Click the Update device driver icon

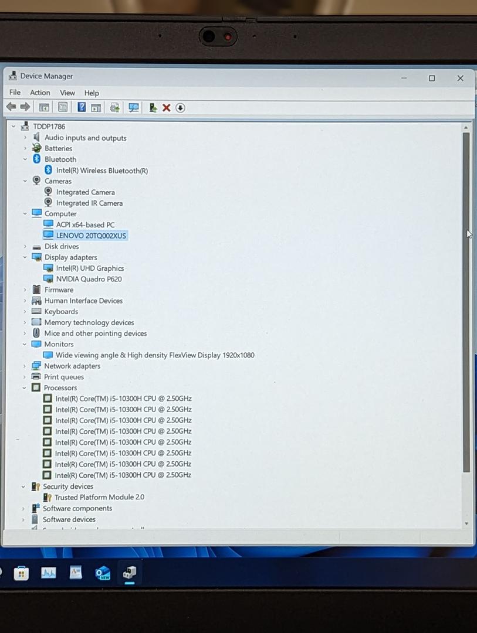click(x=153, y=108)
